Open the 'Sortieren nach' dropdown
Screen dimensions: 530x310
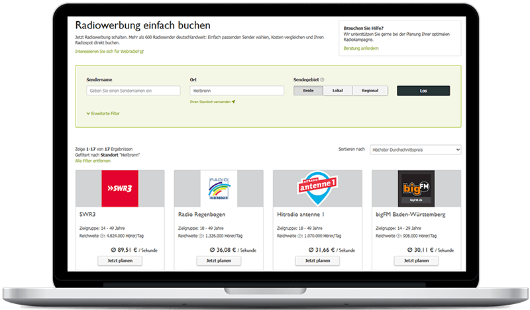click(415, 150)
